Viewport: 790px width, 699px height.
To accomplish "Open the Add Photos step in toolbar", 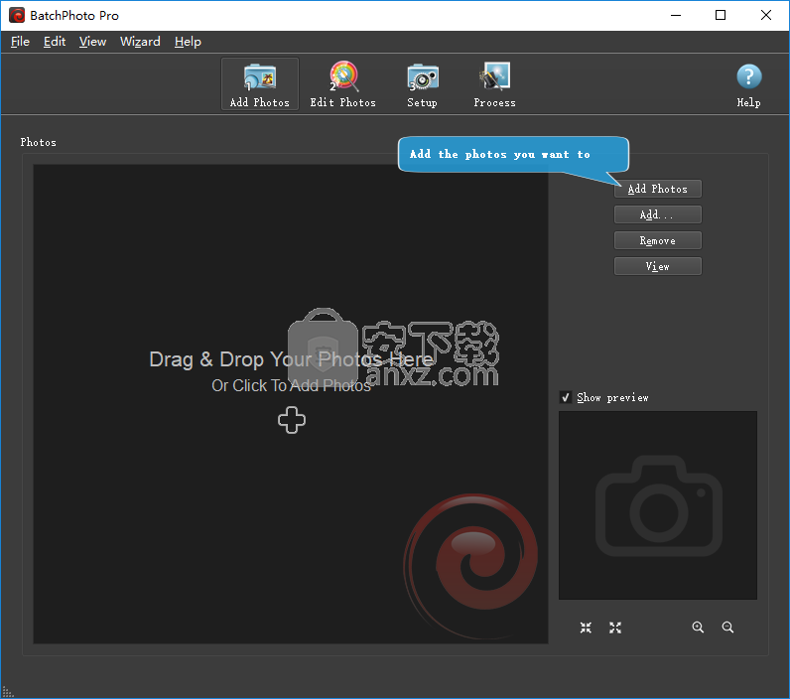I will 259,83.
